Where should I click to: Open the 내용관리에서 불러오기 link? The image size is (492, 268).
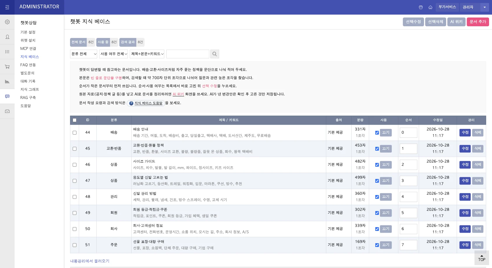pyautogui.click(x=90, y=261)
